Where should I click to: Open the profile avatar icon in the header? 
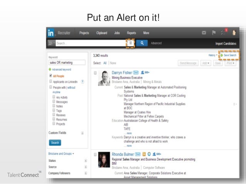click(x=234, y=33)
